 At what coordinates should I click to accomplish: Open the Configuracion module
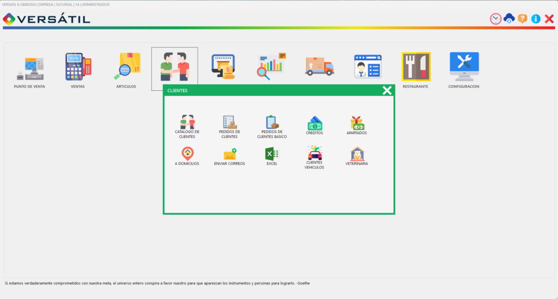tap(464, 66)
